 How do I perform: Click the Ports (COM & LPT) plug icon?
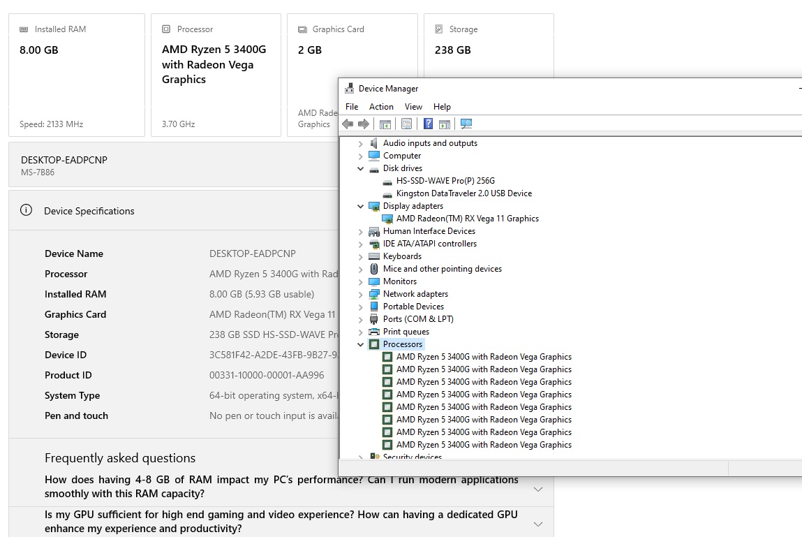pyautogui.click(x=374, y=319)
